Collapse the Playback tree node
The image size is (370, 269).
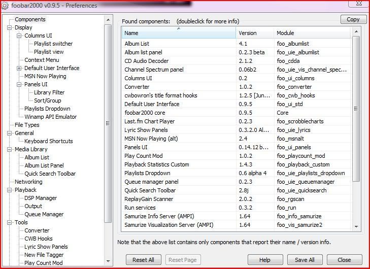point(10,190)
